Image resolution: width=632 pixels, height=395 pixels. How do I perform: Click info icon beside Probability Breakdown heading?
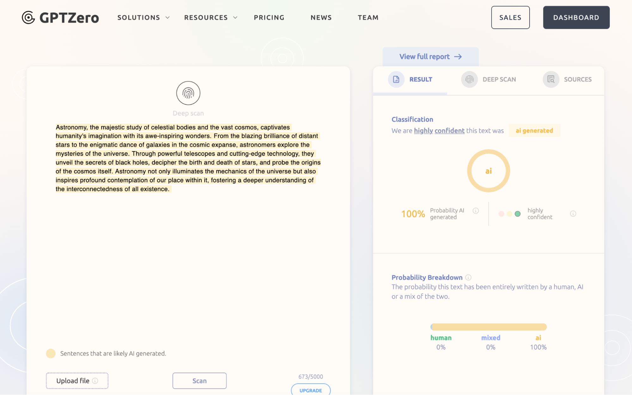469,277
